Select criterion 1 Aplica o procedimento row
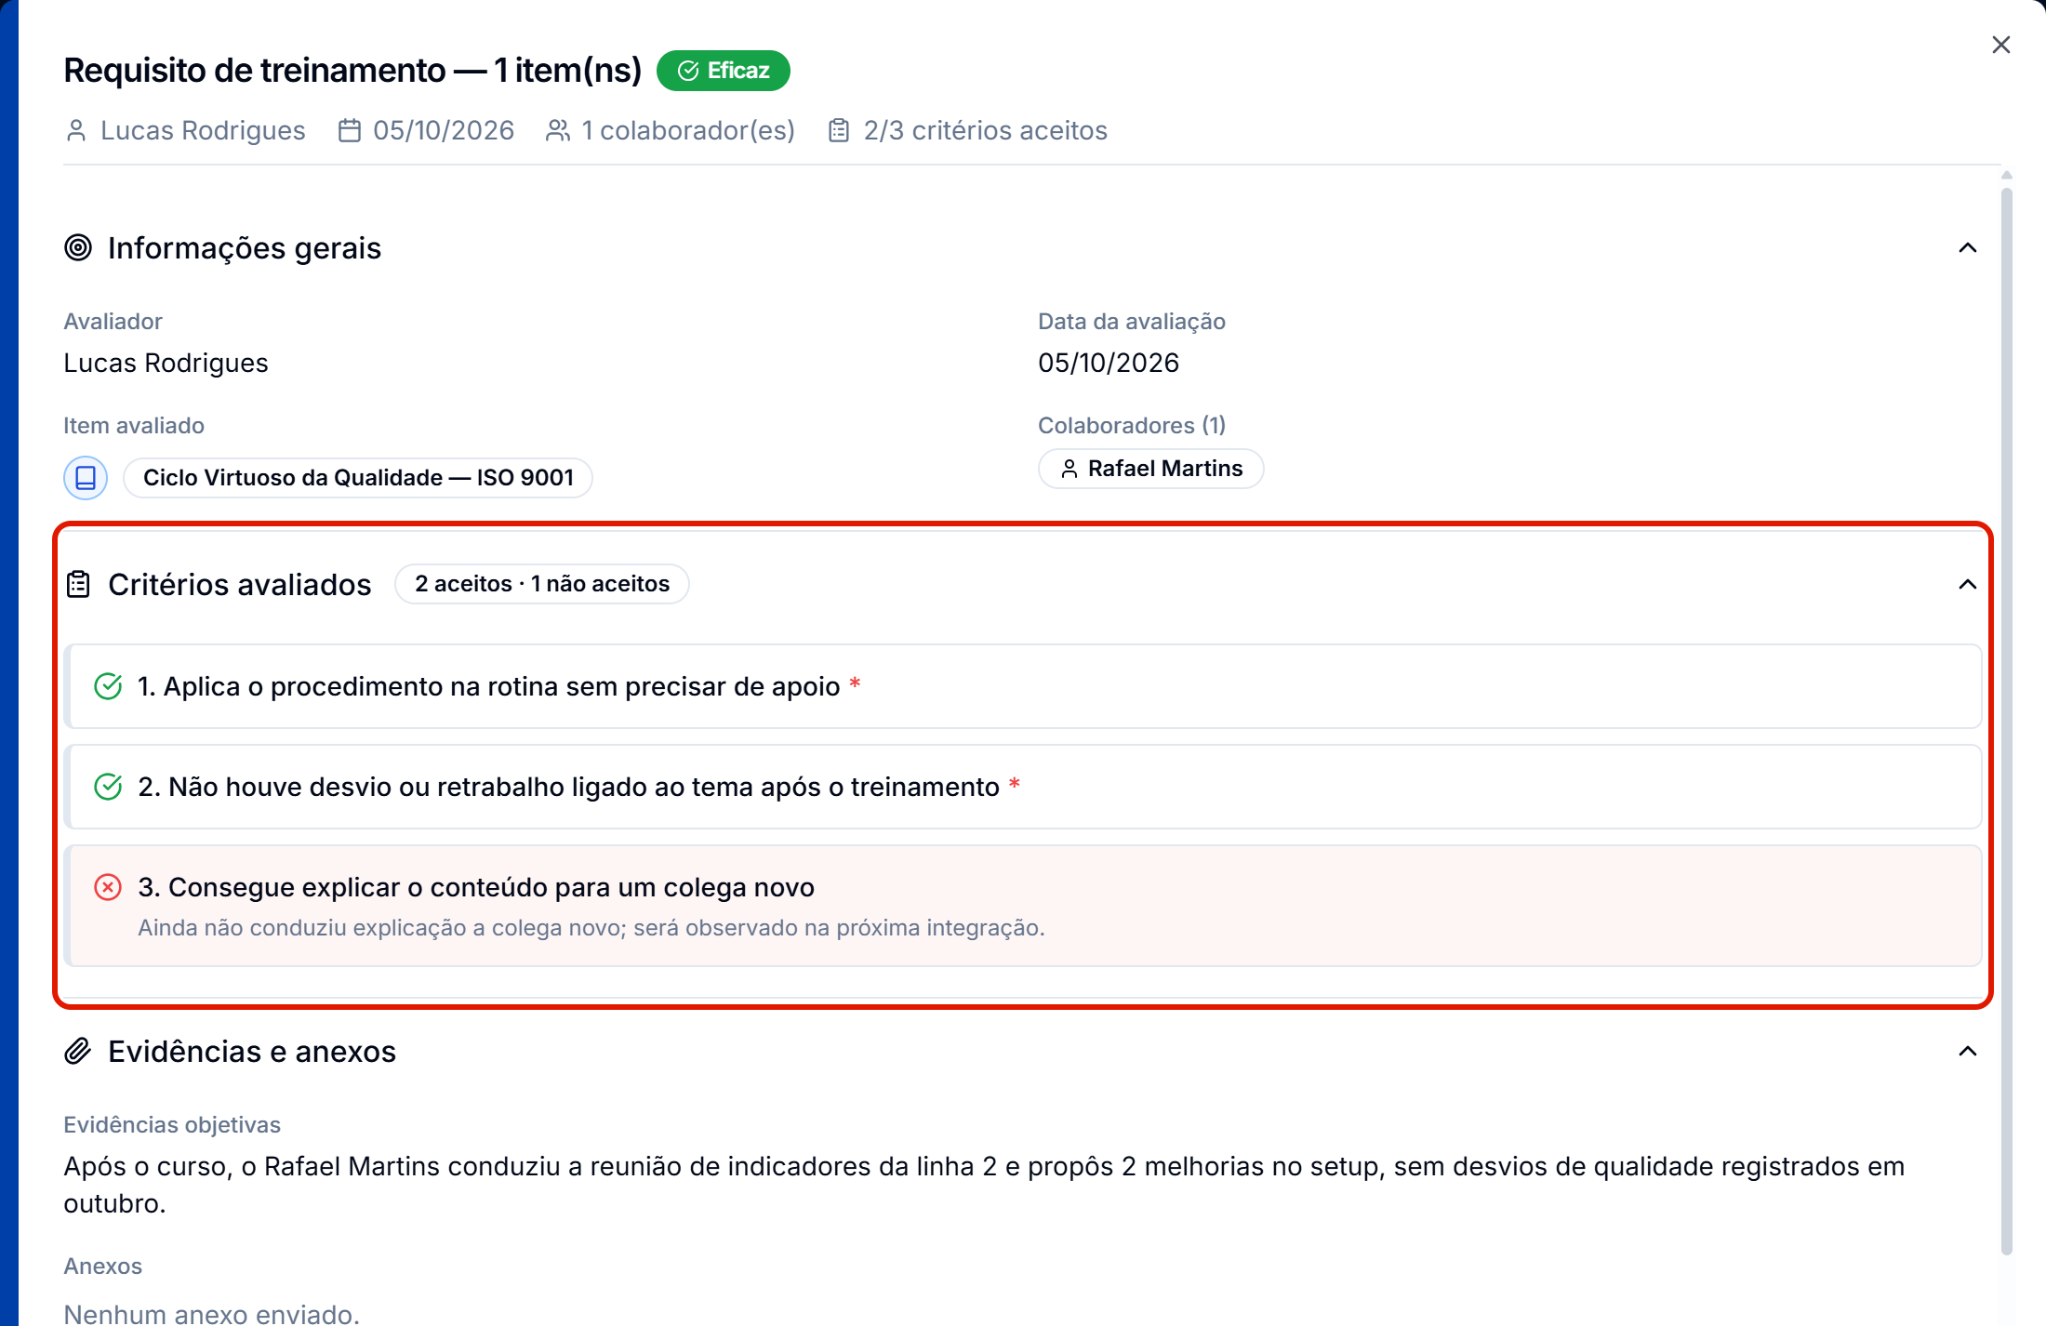 [1023, 686]
